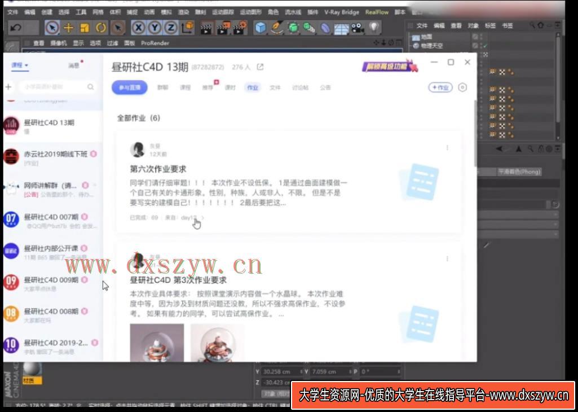The width and height of the screenshot is (578, 412).
Task: Click the 参与直播 blue button
Action: [129, 88]
